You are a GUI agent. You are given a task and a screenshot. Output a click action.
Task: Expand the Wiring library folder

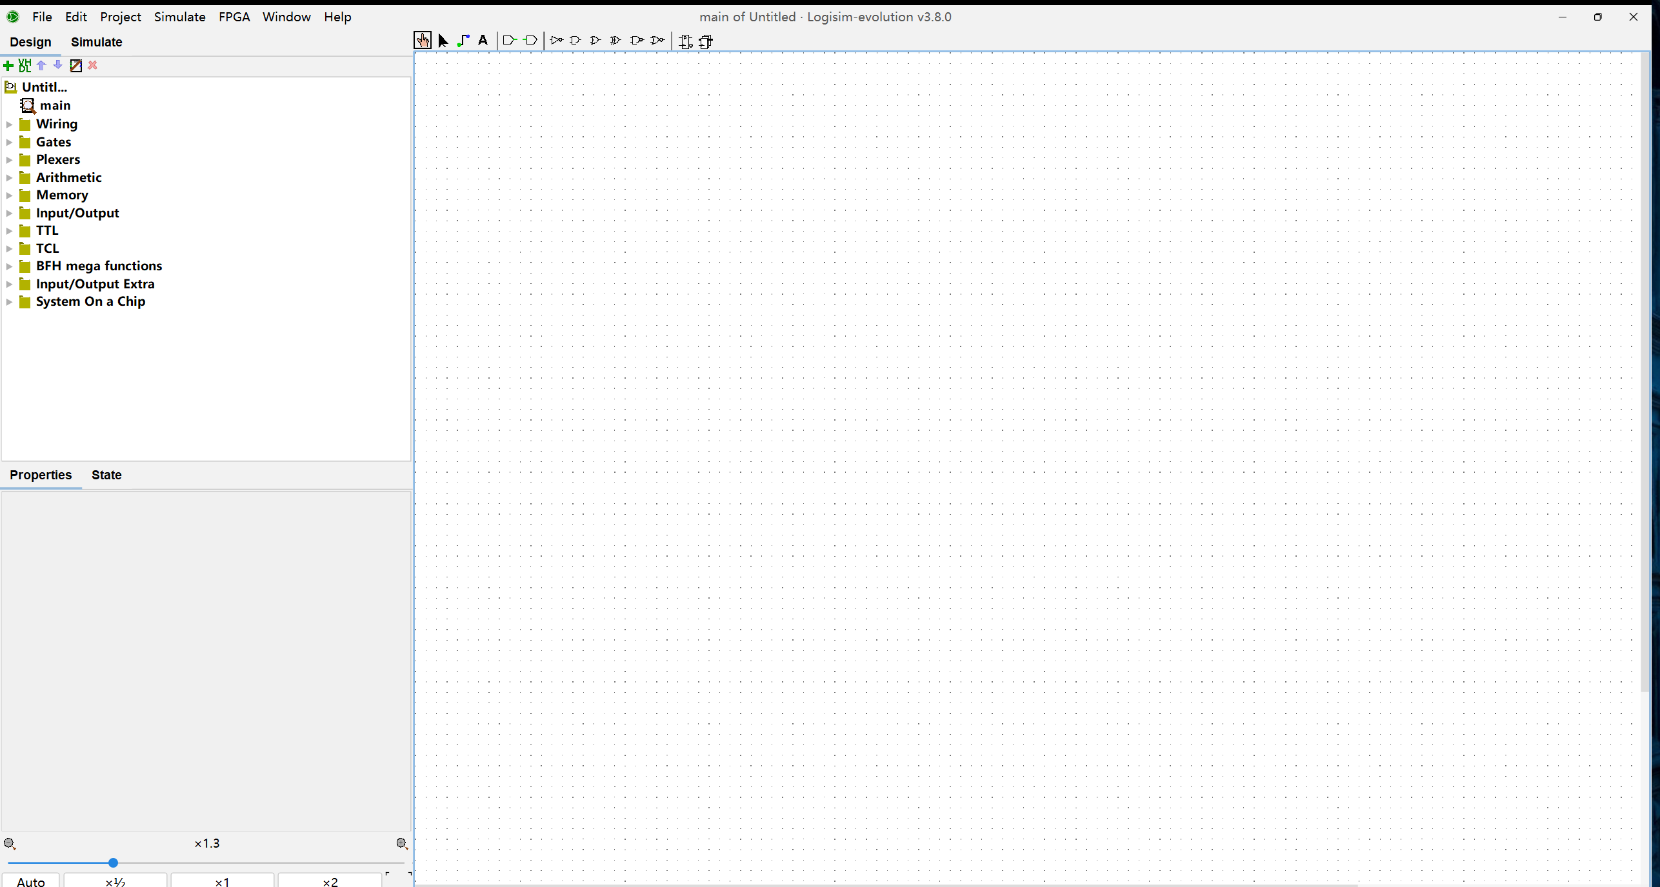(9, 124)
